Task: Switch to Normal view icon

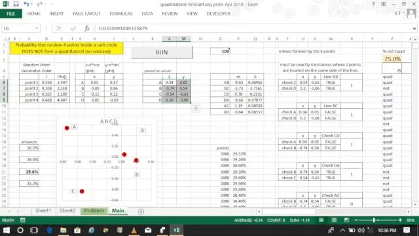Action: point(321,220)
